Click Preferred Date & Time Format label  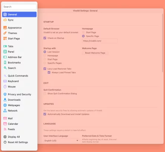[97, 136]
